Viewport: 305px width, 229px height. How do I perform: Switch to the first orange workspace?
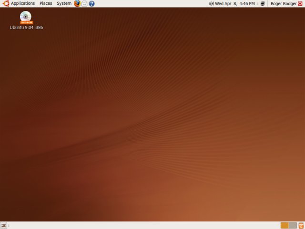point(285,226)
